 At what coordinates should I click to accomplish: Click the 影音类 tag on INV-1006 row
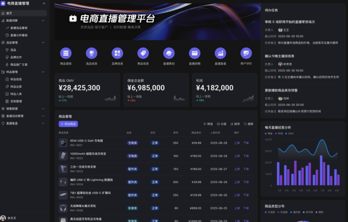pos(133,208)
